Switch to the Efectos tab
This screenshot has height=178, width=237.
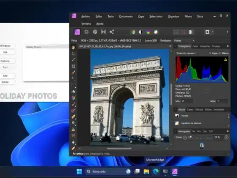[199, 110]
